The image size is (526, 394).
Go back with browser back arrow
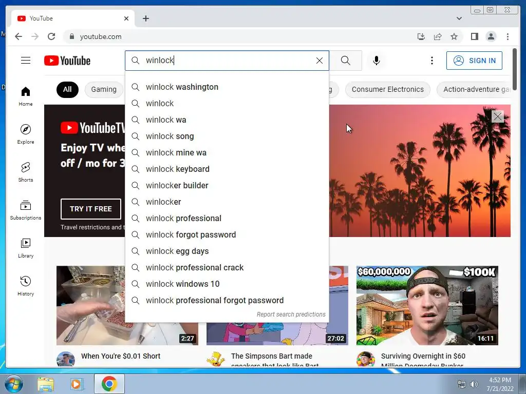click(18, 36)
